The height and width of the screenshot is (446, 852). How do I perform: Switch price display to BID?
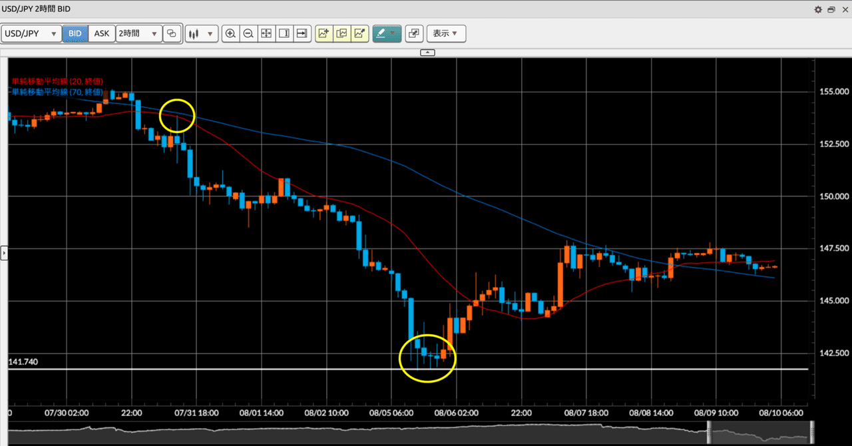pyautogui.click(x=75, y=33)
